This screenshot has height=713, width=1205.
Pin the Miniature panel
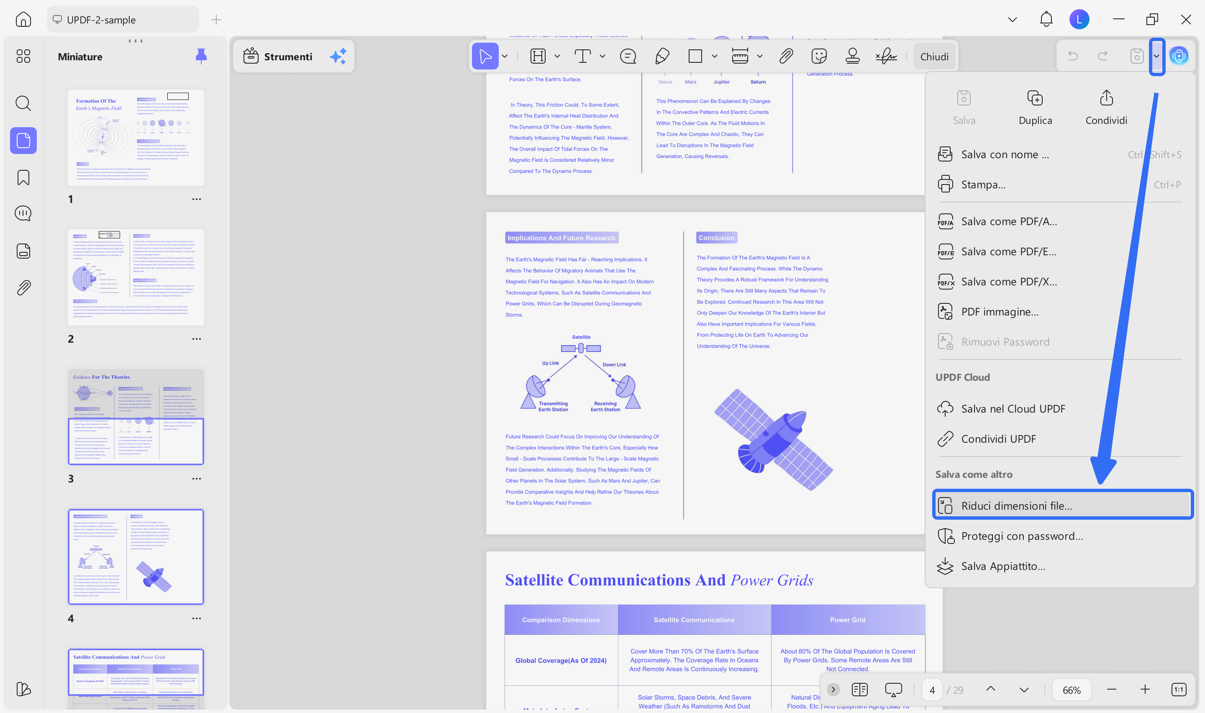tap(201, 56)
